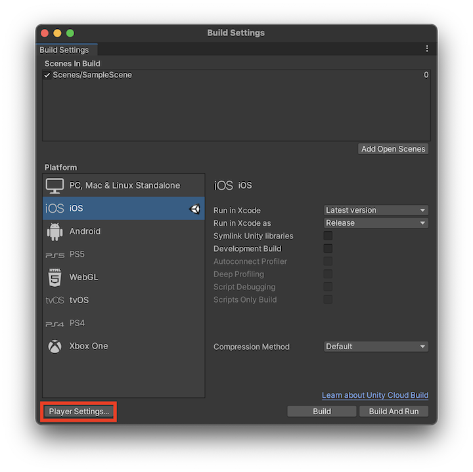Select PC, Mac & Linux Standalone platform

125,185
